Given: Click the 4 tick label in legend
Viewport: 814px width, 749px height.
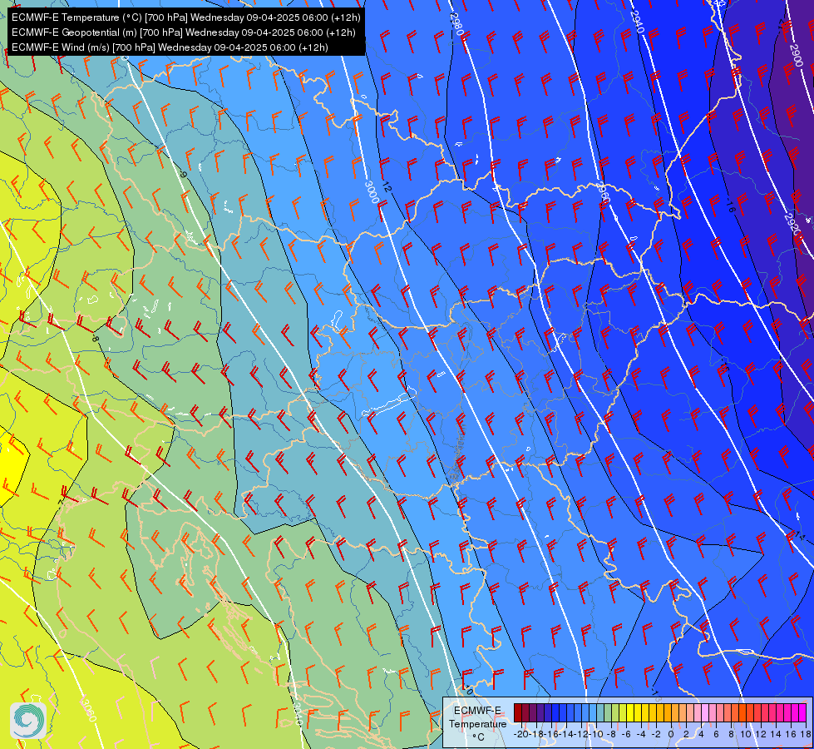Looking at the screenshot, I should click(x=701, y=734).
